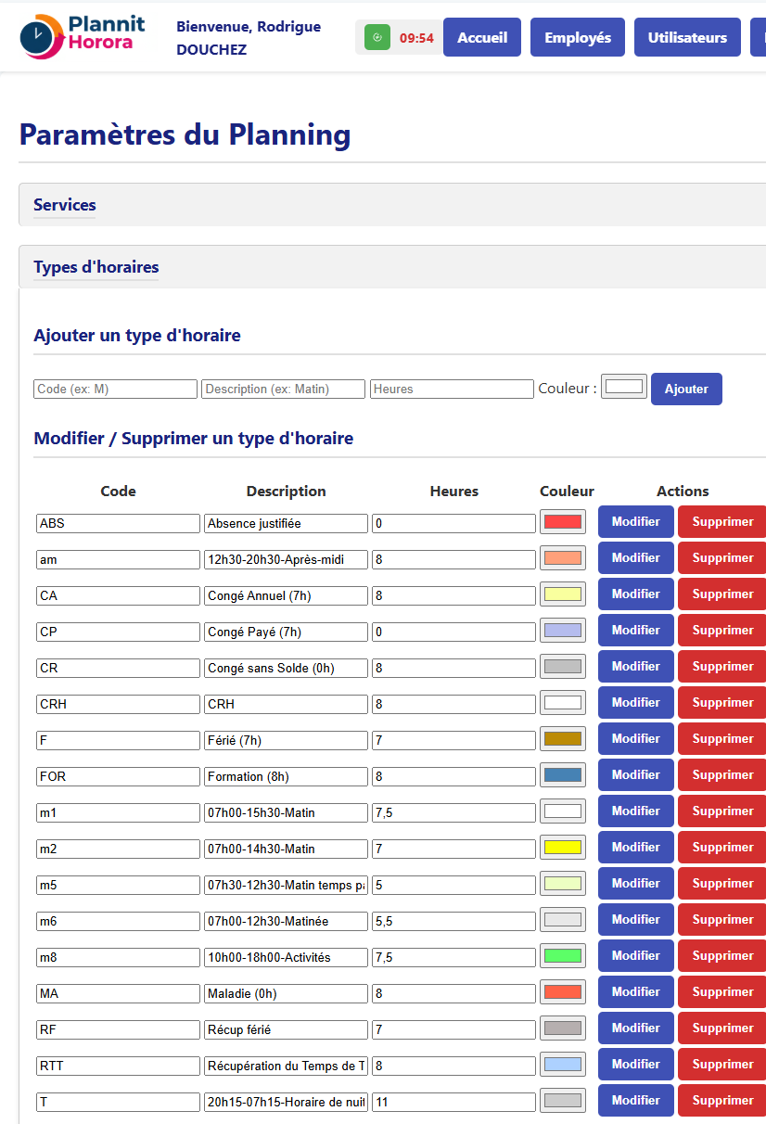Open the color picker for new type
The height and width of the screenshot is (1124, 766).
pos(624,386)
